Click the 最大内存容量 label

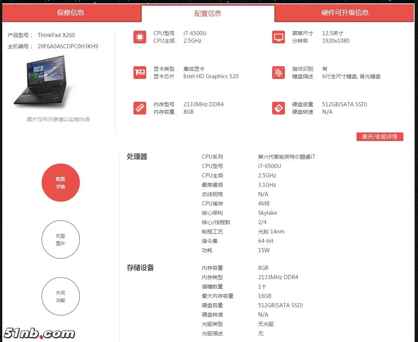point(217,296)
